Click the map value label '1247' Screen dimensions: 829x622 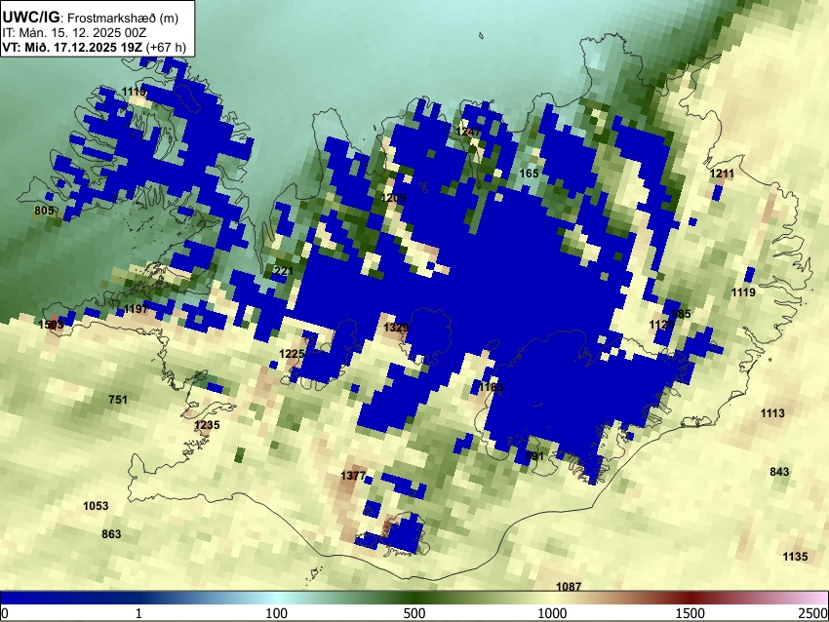pos(468,132)
